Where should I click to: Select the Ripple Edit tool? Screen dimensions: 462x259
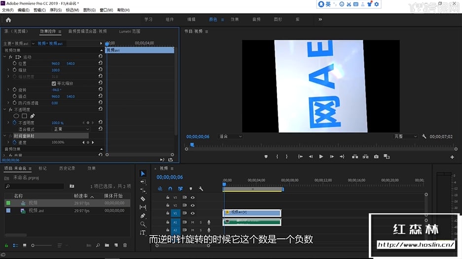click(143, 190)
